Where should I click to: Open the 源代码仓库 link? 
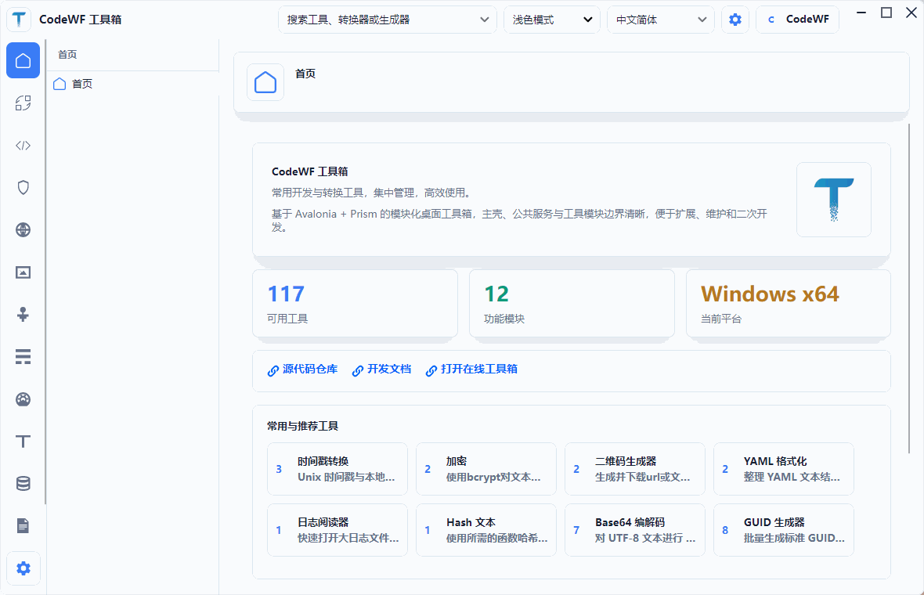302,370
